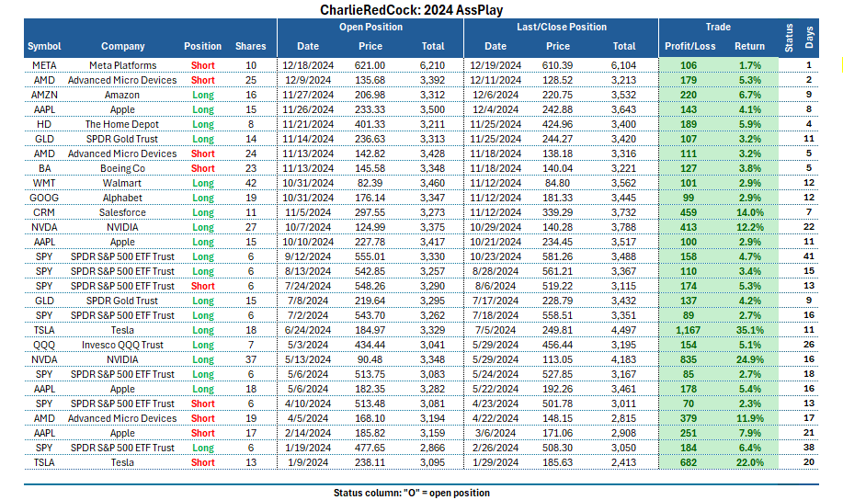Click the 1,167 profit cell
843x500 pixels.
689,330
